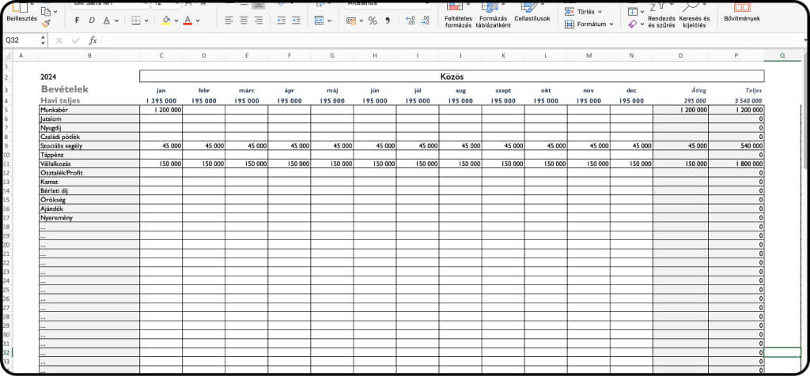The image size is (810, 376).
Task: Open the font color dropdown arrow
Action: pos(198,20)
